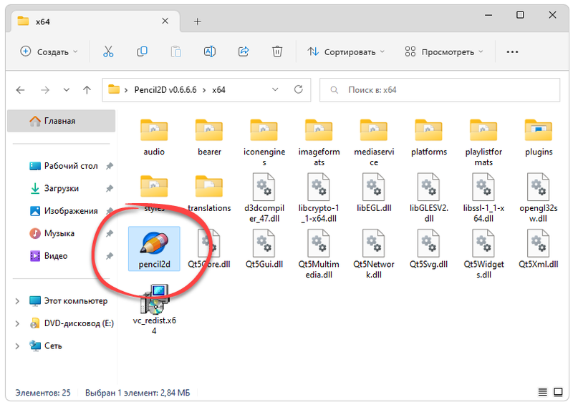This screenshot has height=407, width=573.
Task: Go up one folder level arrow
Action: (x=87, y=90)
